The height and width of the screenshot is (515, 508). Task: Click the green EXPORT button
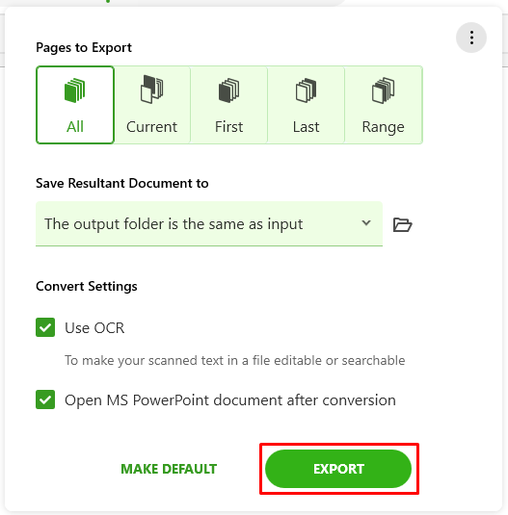(338, 469)
